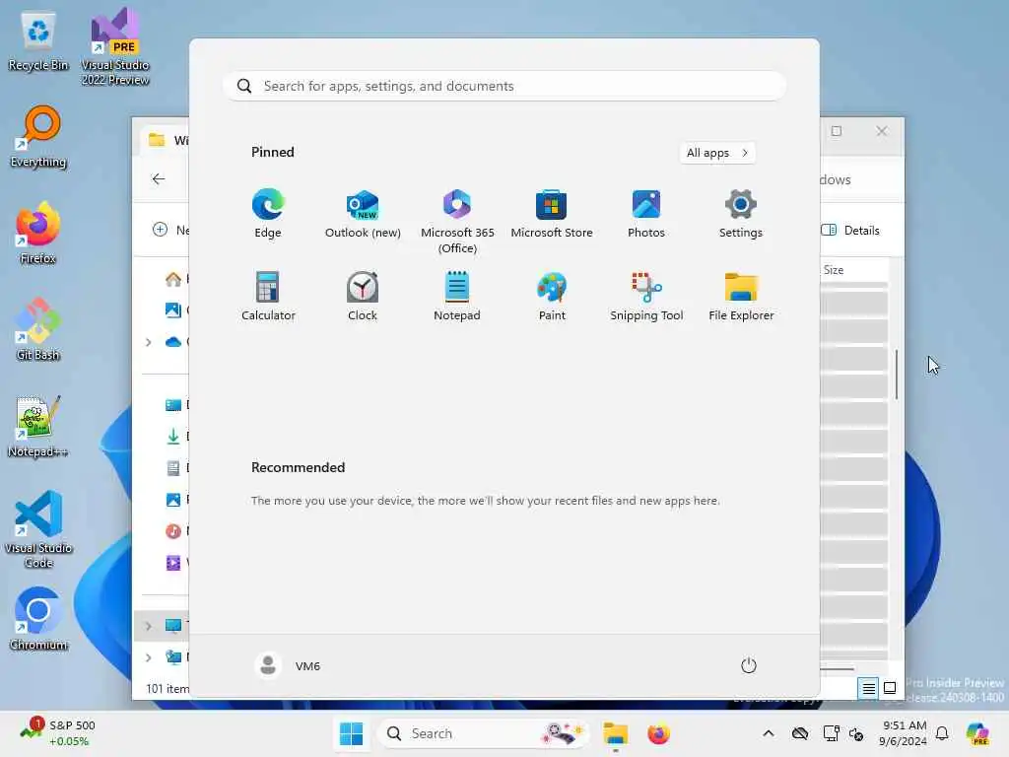
Task: Select Git Bash desktop shortcut
Action: coord(38,329)
